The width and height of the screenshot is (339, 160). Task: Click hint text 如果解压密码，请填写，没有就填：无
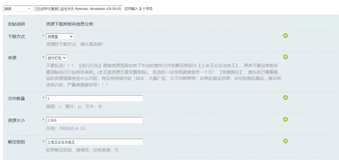coord(82,150)
